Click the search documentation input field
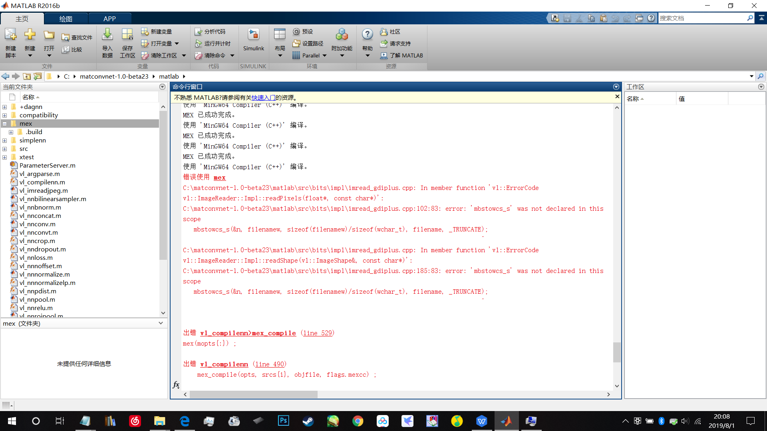 [x=702, y=18]
